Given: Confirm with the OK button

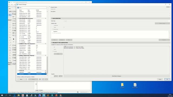Looking at the screenshot, I should coord(167,79).
